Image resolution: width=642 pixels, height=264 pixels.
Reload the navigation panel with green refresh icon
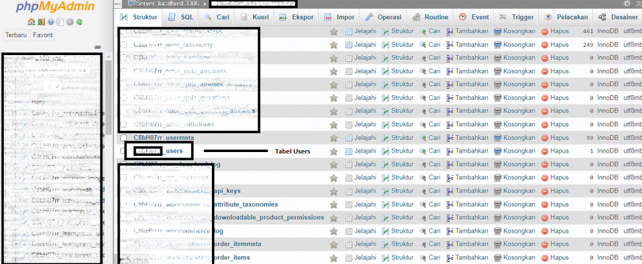(x=79, y=22)
